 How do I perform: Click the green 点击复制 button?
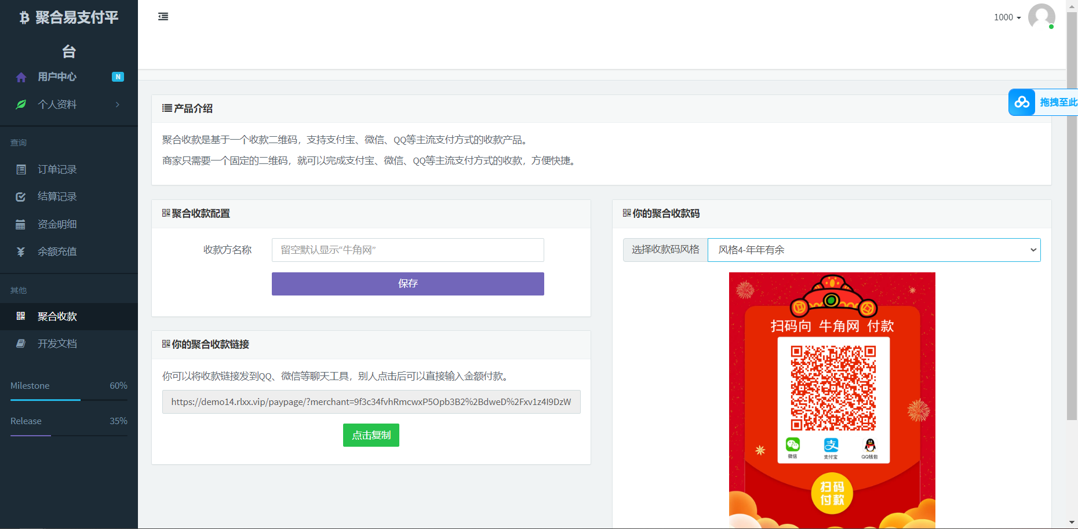(371, 435)
